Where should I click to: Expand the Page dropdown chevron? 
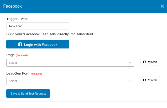point(130,63)
